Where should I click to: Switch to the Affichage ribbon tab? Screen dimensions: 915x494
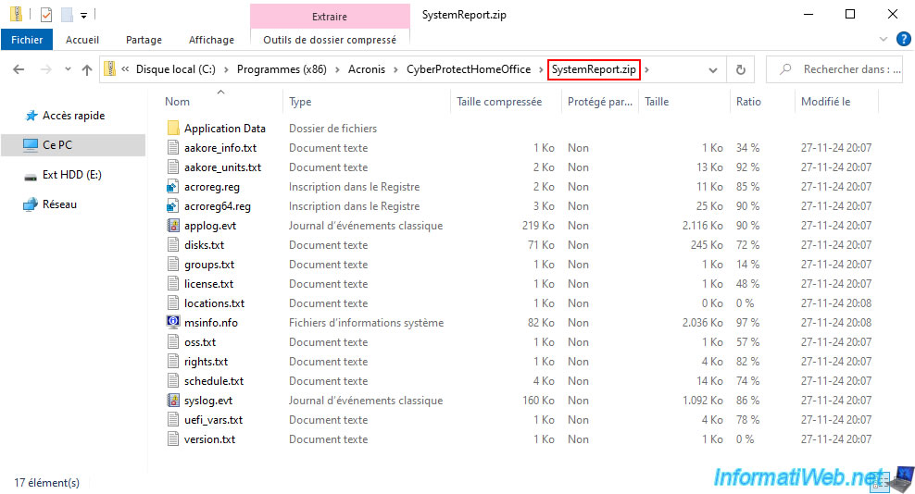pyautogui.click(x=211, y=40)
